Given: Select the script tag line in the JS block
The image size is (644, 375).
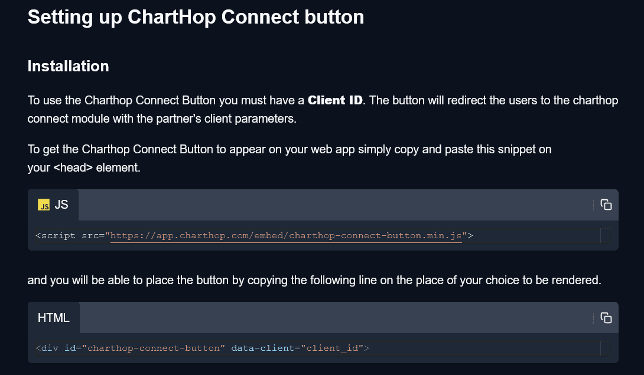Looking at the screenshot, I should (x=254, y=235).
